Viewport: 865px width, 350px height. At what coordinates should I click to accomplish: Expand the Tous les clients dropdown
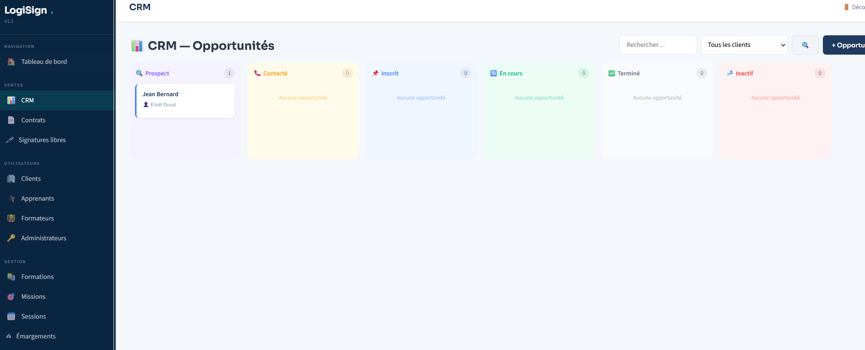click(744, 45)
